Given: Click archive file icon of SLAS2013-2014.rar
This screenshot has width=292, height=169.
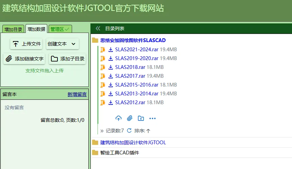Looking at the screenshot, I should click(103, 94).
